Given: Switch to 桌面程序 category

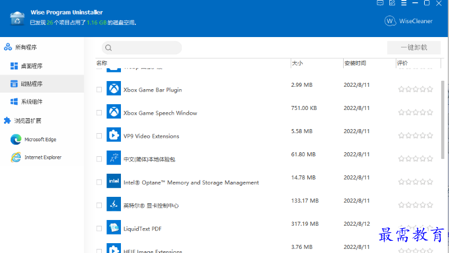Looking at the screenshot, I should (x=32, y=66).
